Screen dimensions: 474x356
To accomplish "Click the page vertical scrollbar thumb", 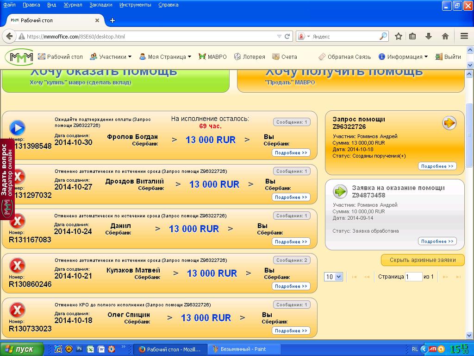I will point(469,135).
